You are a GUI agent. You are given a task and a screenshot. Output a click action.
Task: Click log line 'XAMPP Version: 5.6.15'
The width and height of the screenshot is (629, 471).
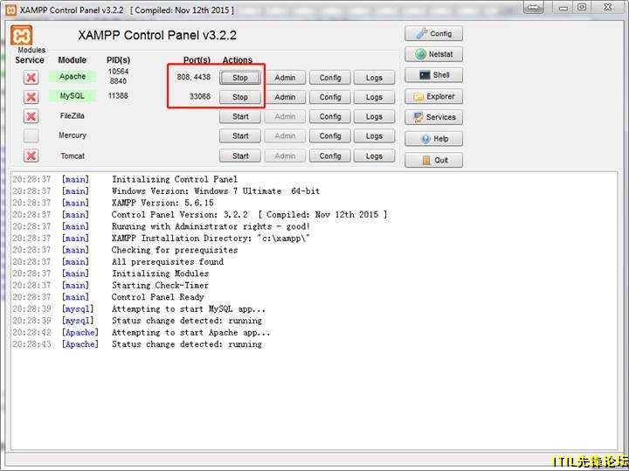click(162, 203)
